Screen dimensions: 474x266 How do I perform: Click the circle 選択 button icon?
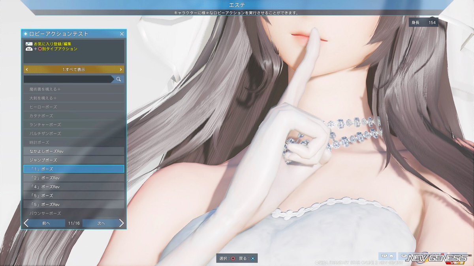(233, 259)
